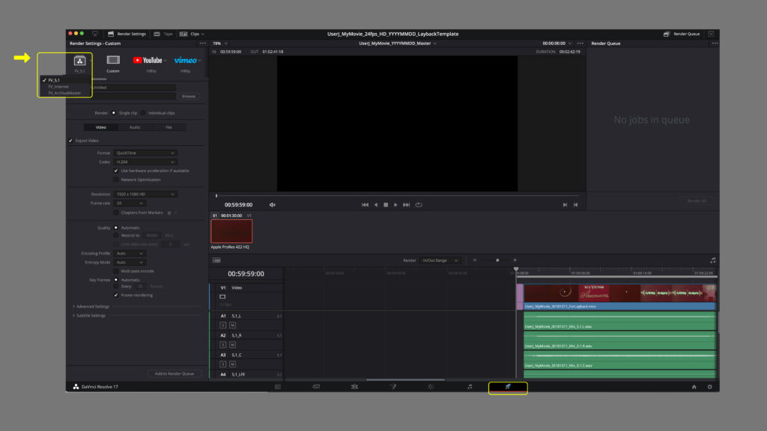Screen dimensions: 767x431
Task: Zoom in timeline with plus button
Action: click(x=515, y=260)
